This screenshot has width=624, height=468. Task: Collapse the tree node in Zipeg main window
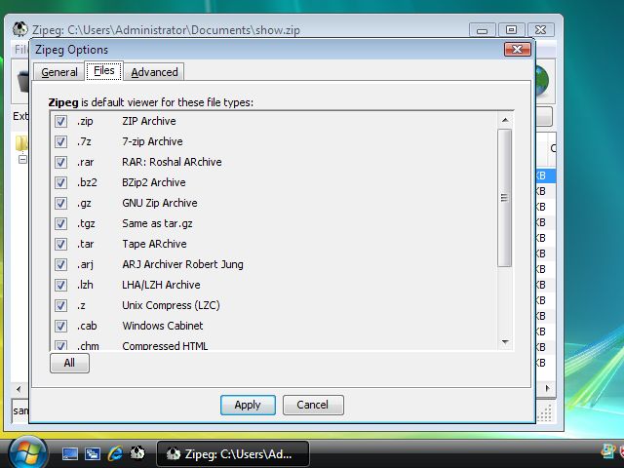click(22, 160)
